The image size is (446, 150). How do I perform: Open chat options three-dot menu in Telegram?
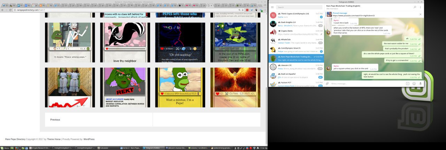coord(421,7)
